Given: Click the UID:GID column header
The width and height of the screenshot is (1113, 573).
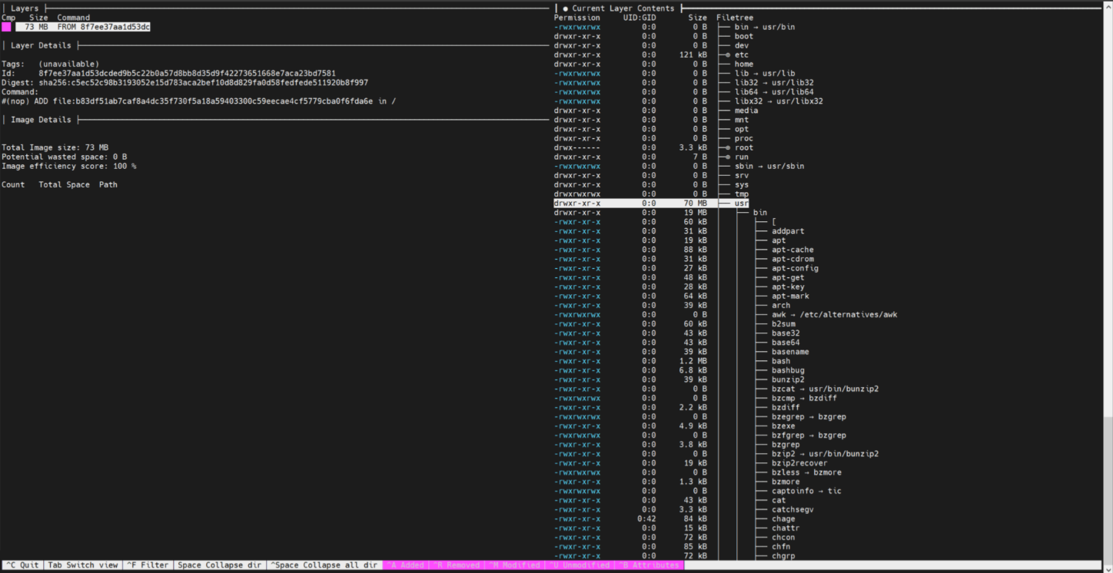Looking at the screenshot, I should (x=640, y=18).
